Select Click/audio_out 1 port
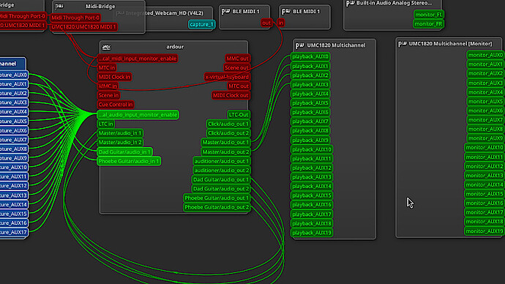 coord(228,124)
